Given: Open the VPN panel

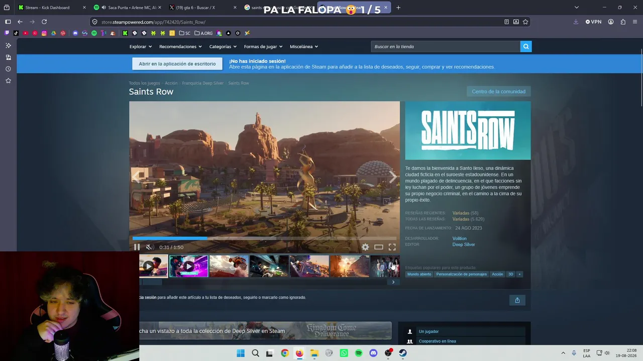Looking at the screenshot, I should 593,22.
